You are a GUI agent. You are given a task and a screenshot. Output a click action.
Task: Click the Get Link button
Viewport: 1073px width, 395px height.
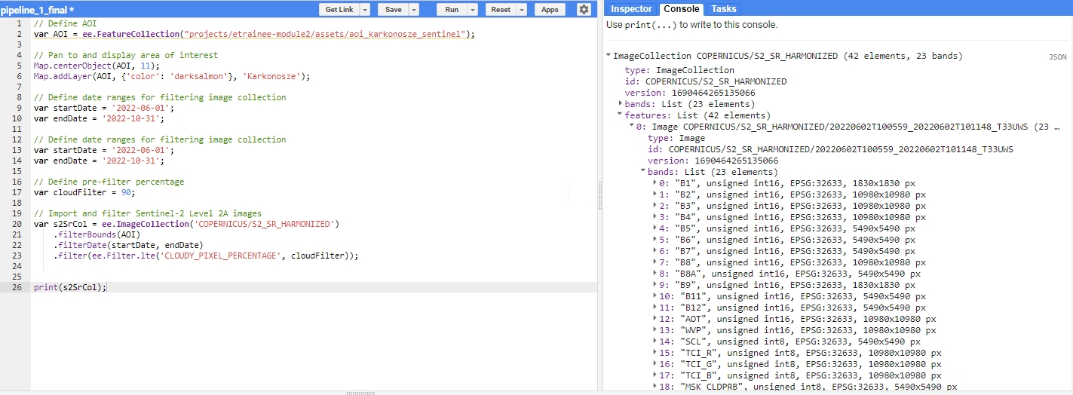pos(339,10)
